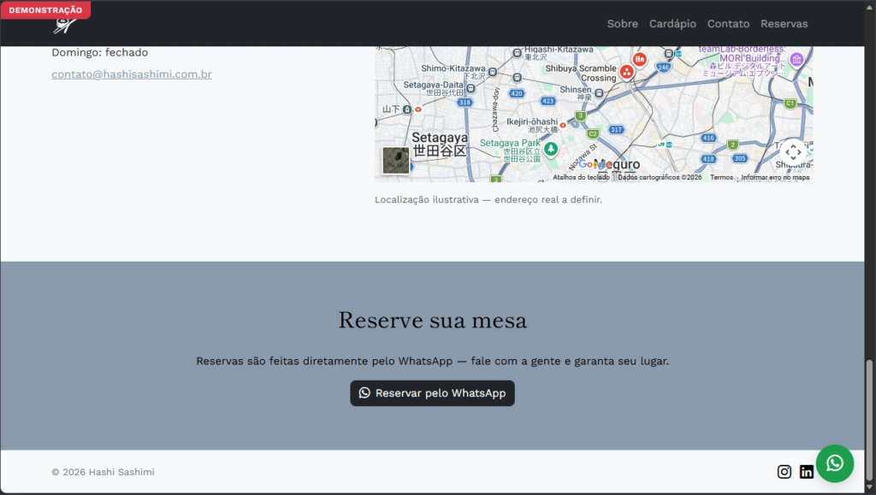Image resolution: width=876 pixels, height=495 pixels.
Task: Click the Setagaya label on the map
Action: (x=440, y=144)
